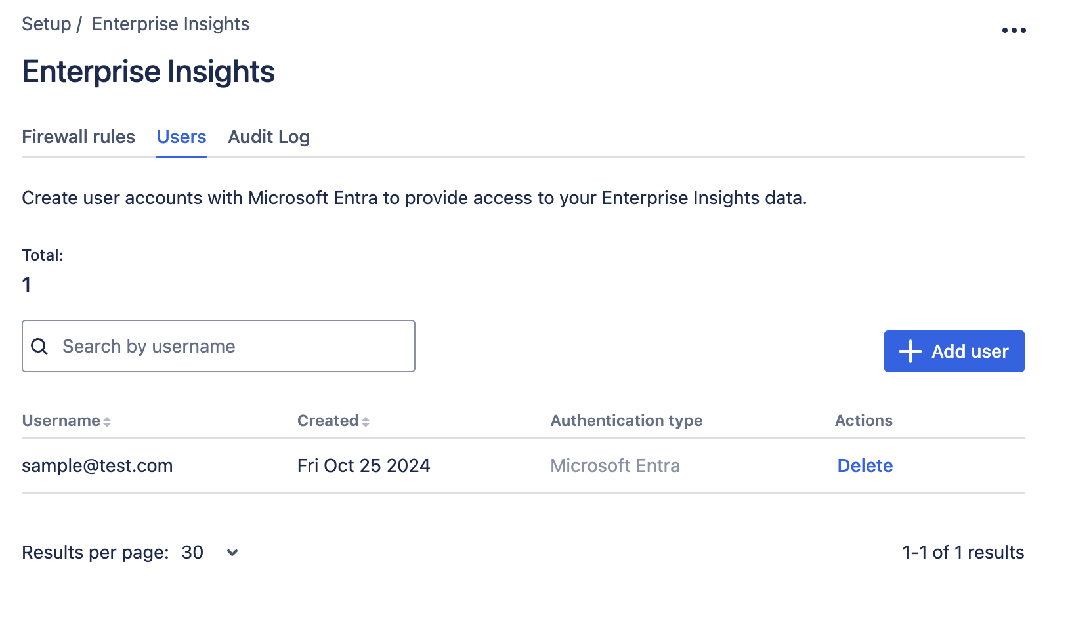Select the Users tab
This screenshot has height=621, width=1070.
[181, 137]
